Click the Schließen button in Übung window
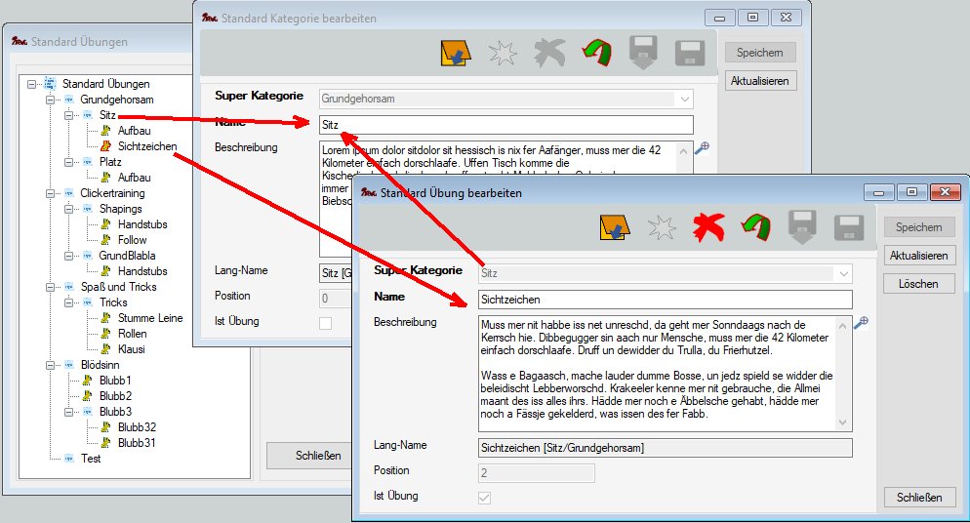970x523 pixels. [918, 498]
